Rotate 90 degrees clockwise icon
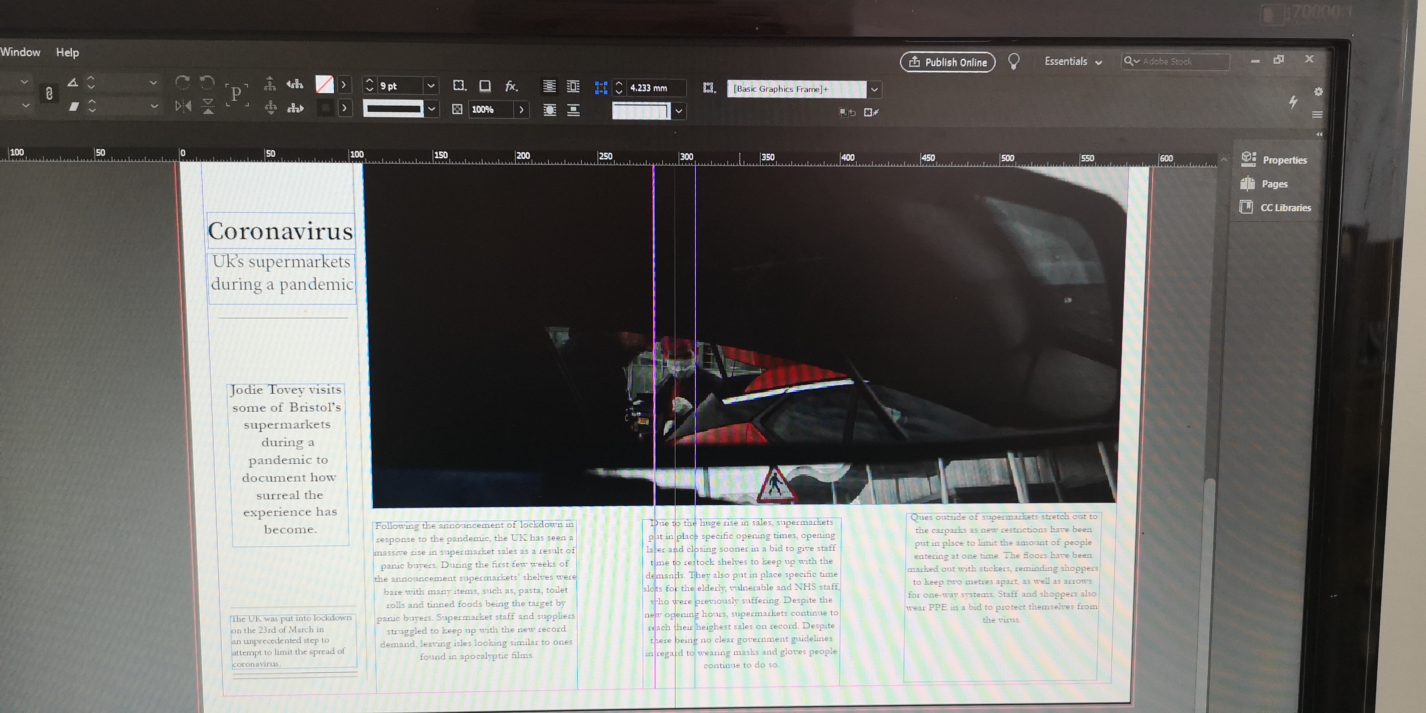The image size is (1426, 713). click(182, 82)
